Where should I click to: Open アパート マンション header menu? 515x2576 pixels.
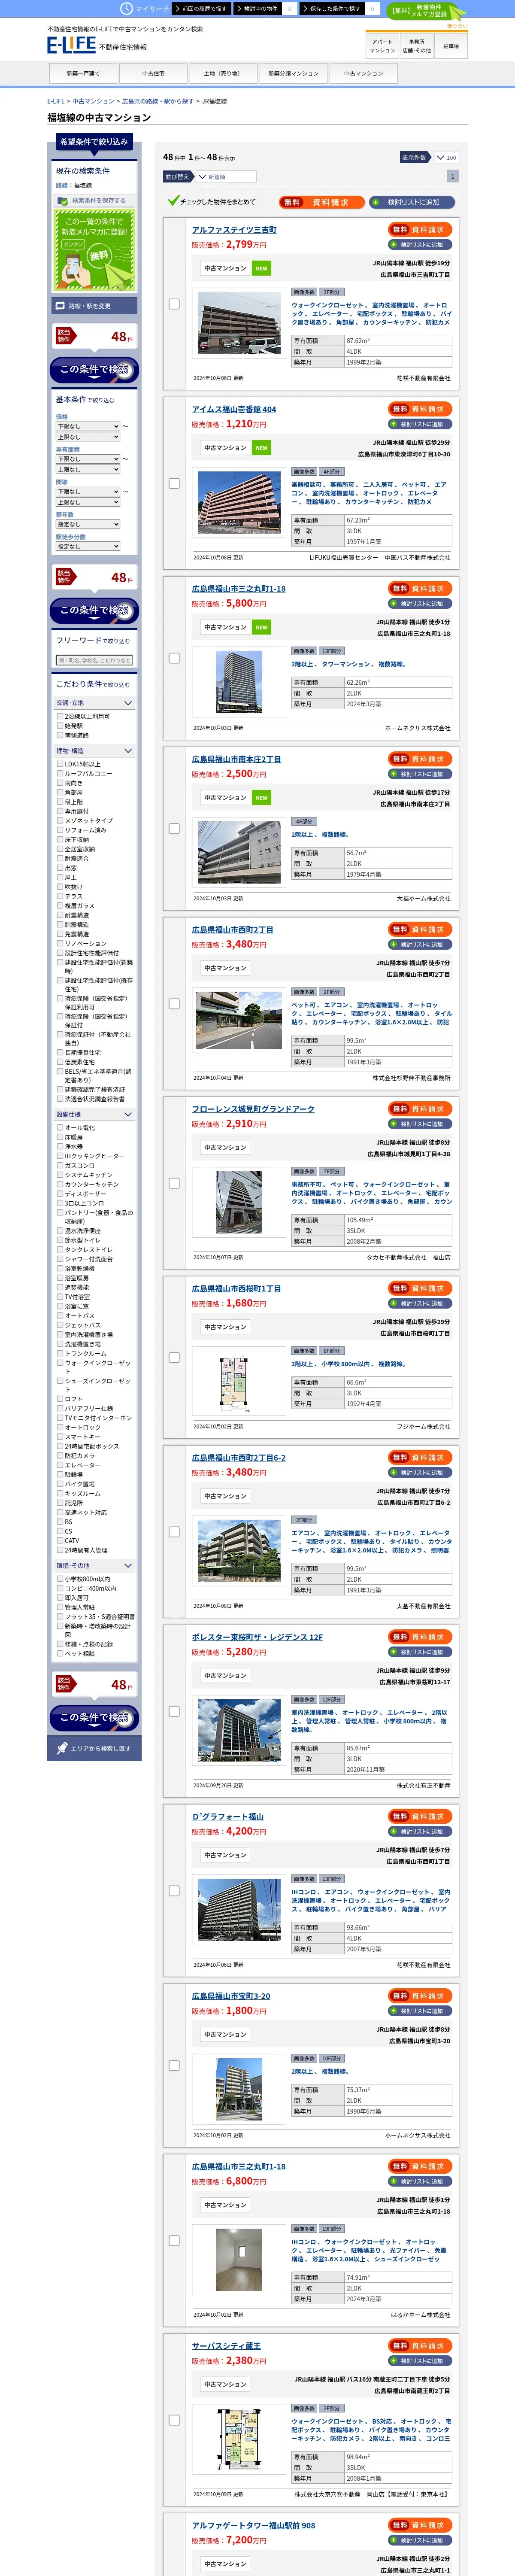coord(382,46)
